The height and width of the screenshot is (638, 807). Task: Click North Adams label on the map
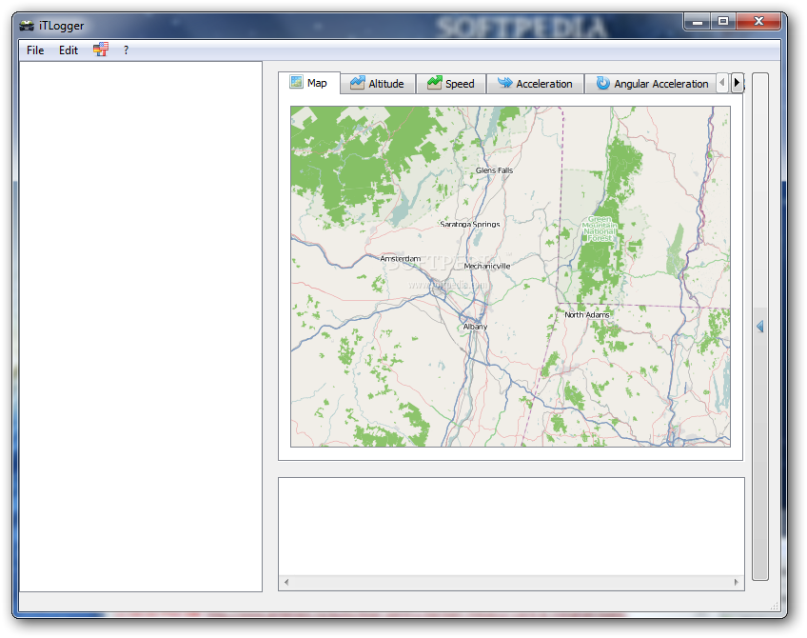587,314
